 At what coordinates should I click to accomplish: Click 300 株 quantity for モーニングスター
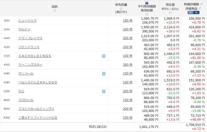click(x=128, y=65)
